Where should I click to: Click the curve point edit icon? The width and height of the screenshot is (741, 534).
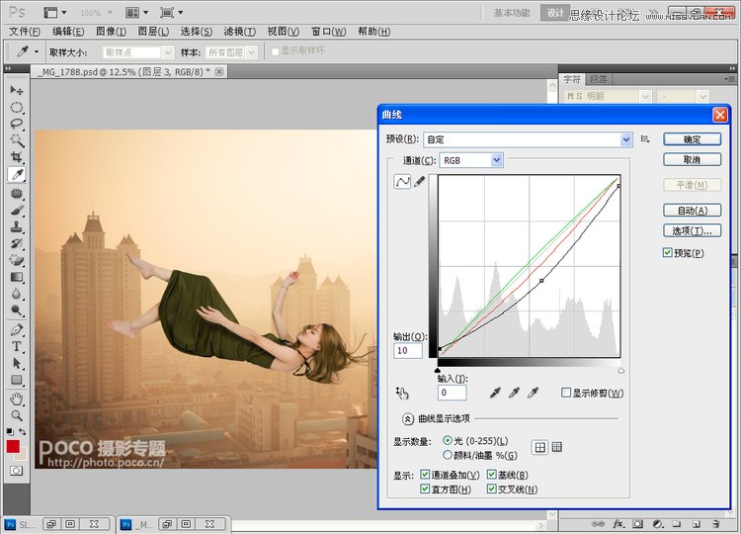coord(402,182)
